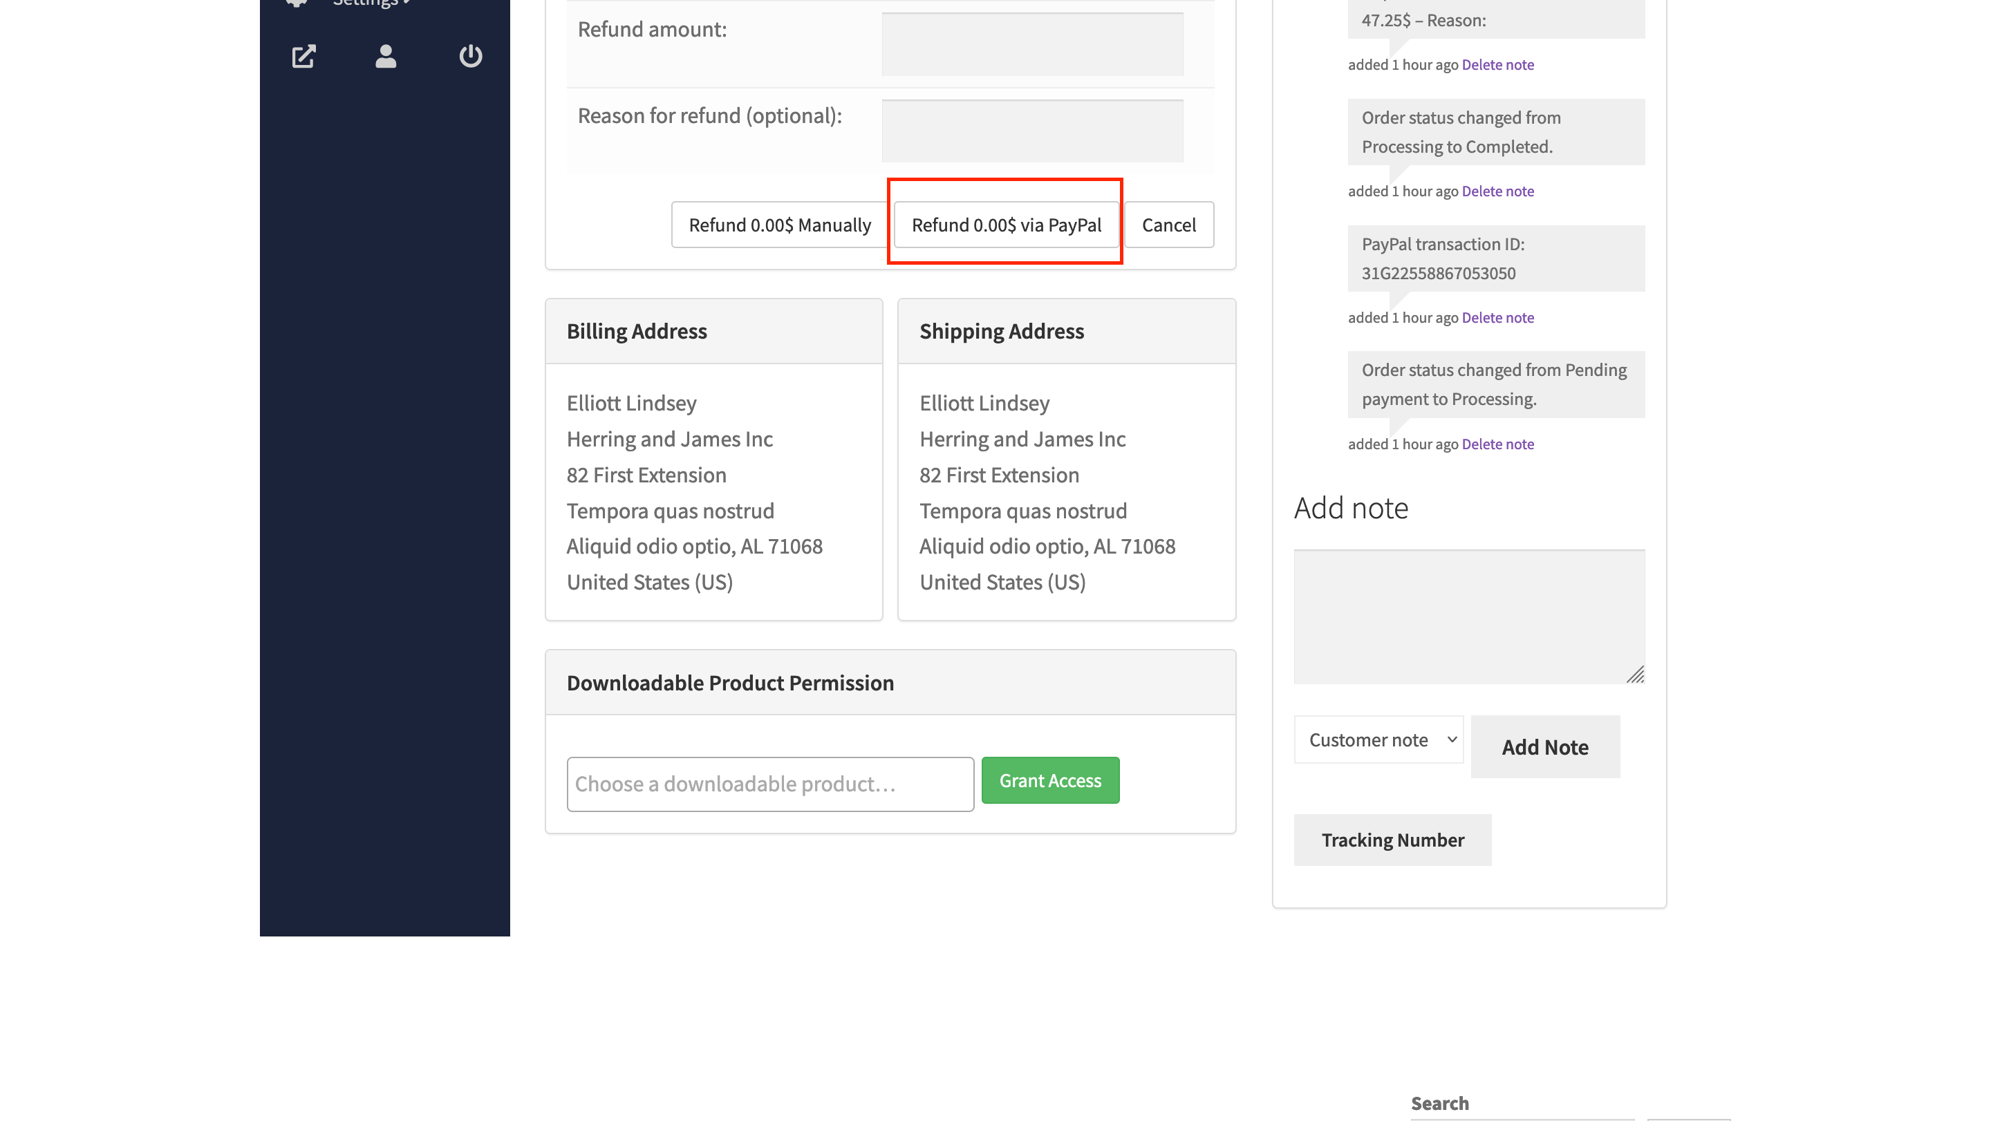Click the Refund amount input field

coord(1031,44)
